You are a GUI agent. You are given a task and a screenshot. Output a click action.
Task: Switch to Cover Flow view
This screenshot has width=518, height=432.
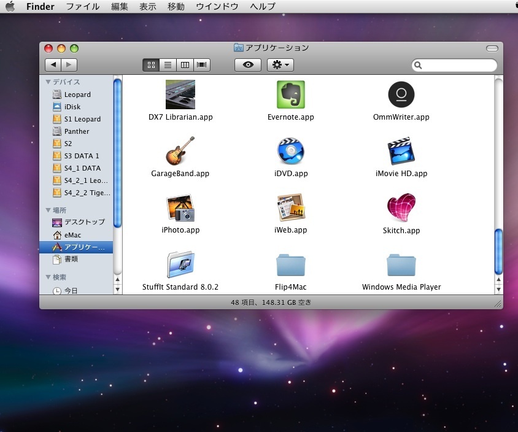202,65
